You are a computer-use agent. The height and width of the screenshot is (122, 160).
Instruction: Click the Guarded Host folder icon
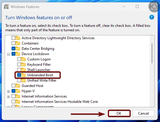(18, 85)
